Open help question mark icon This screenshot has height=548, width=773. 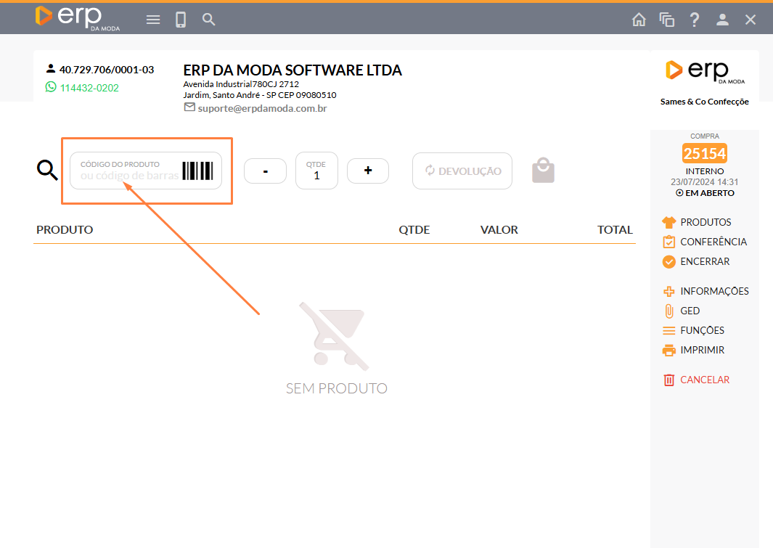(x=695, y=20)
